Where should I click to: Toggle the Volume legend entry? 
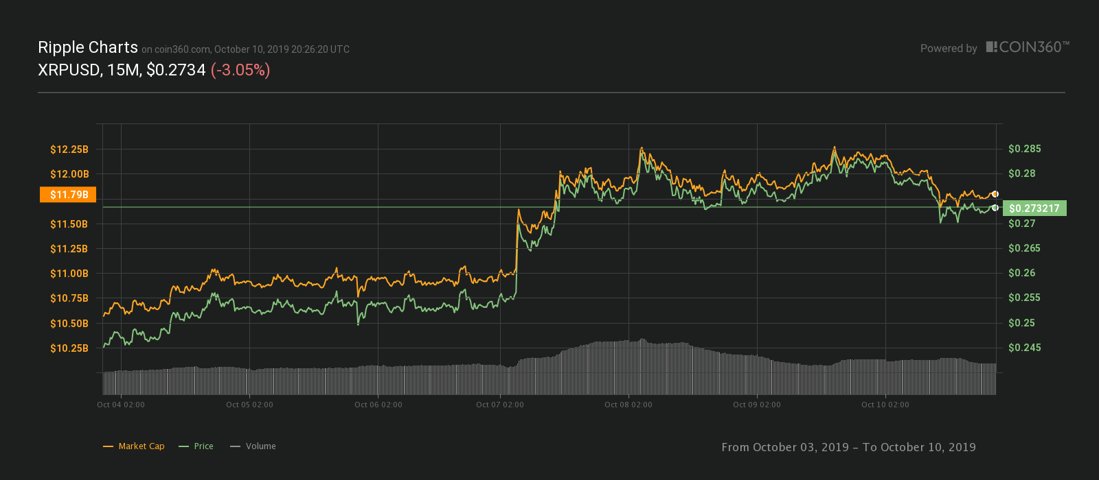point(253,446)
